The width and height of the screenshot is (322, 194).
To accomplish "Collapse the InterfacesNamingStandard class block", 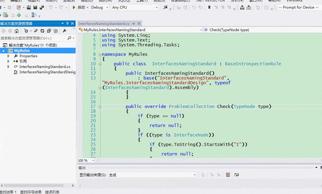I will (x=100, y=64).
